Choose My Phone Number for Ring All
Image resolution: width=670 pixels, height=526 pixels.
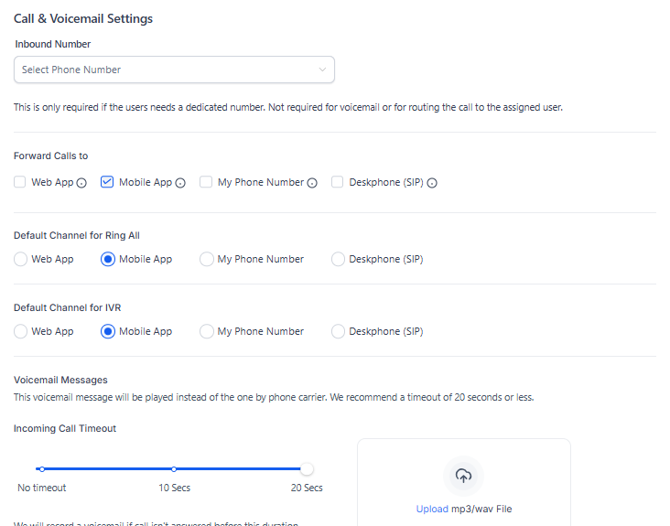(x=206, y=259)
